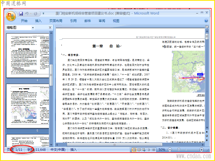
Task: Switch to the 视图 tab
Action: click(x=116, y=21)
